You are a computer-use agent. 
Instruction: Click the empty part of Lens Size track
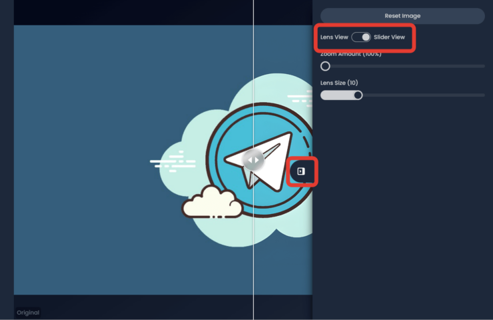coord(423,95)
